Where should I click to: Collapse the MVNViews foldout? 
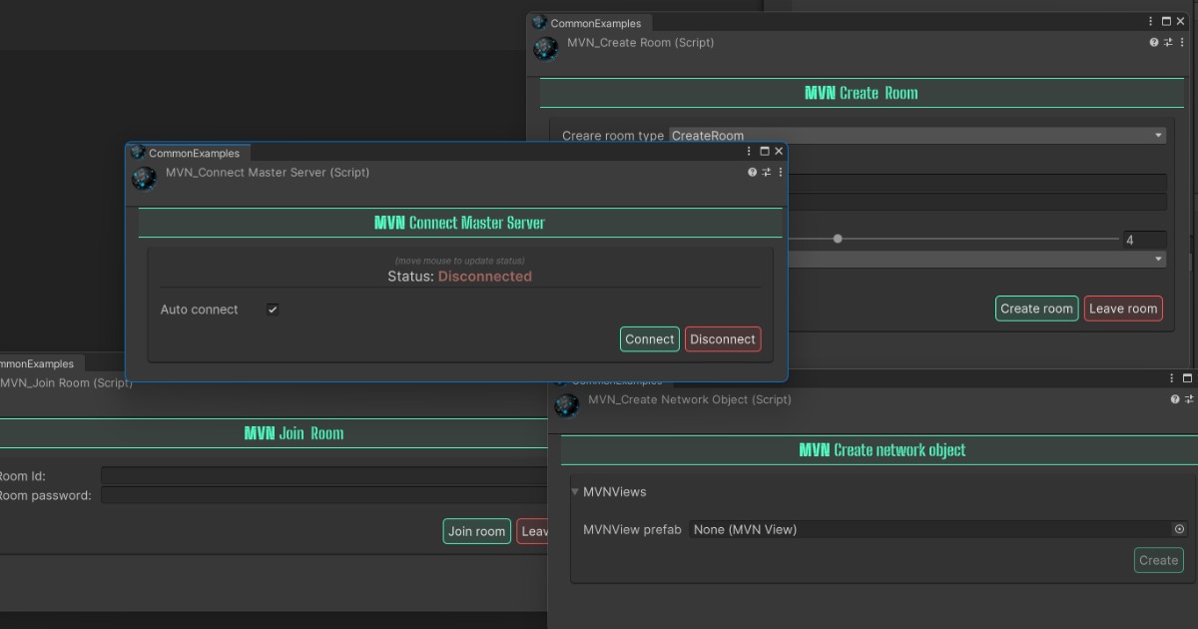click(x=576, y=491)
